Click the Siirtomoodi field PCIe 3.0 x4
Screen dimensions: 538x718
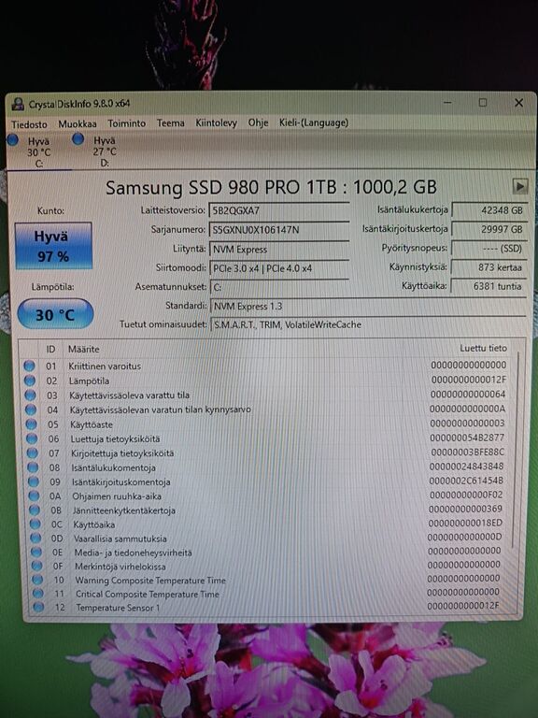[x=279, y=269]
